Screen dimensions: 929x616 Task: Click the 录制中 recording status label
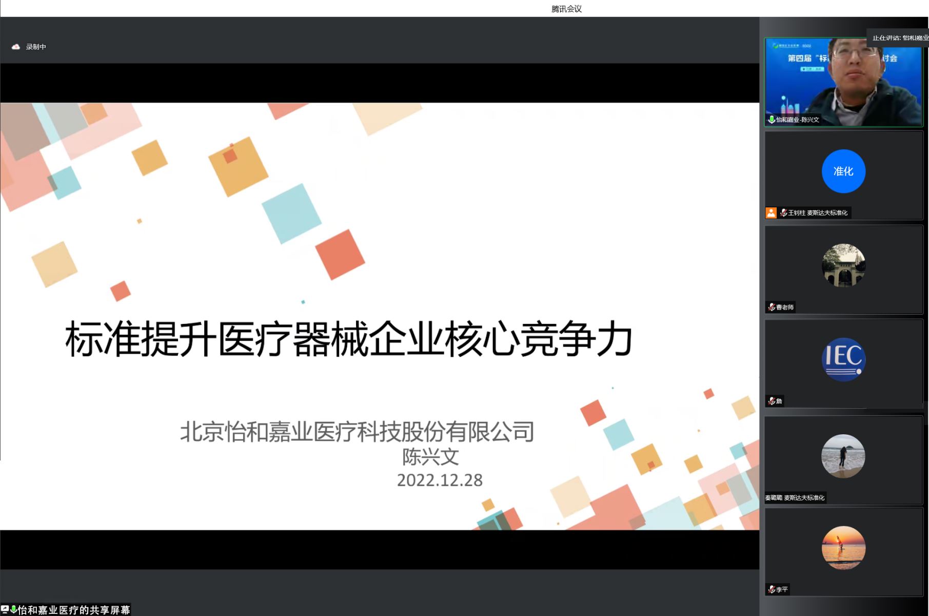point(36,47)
